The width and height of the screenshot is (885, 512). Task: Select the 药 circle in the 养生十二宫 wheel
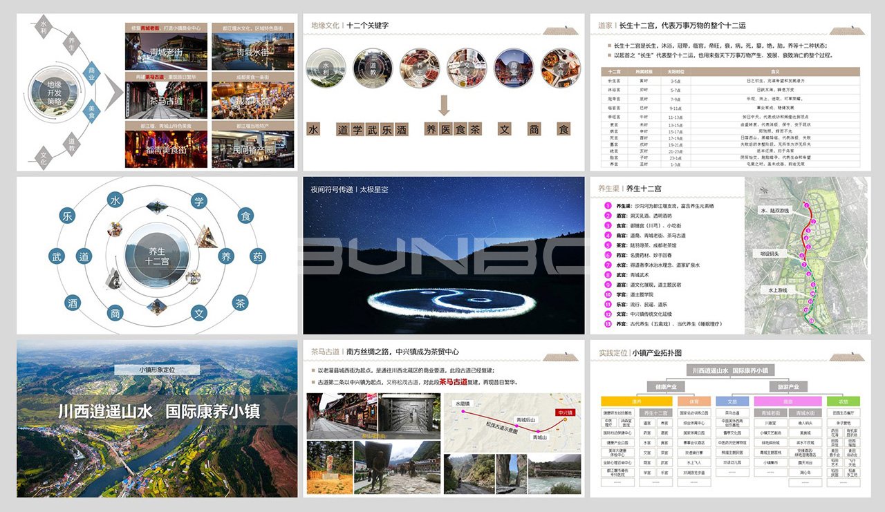tap(257, 256)
